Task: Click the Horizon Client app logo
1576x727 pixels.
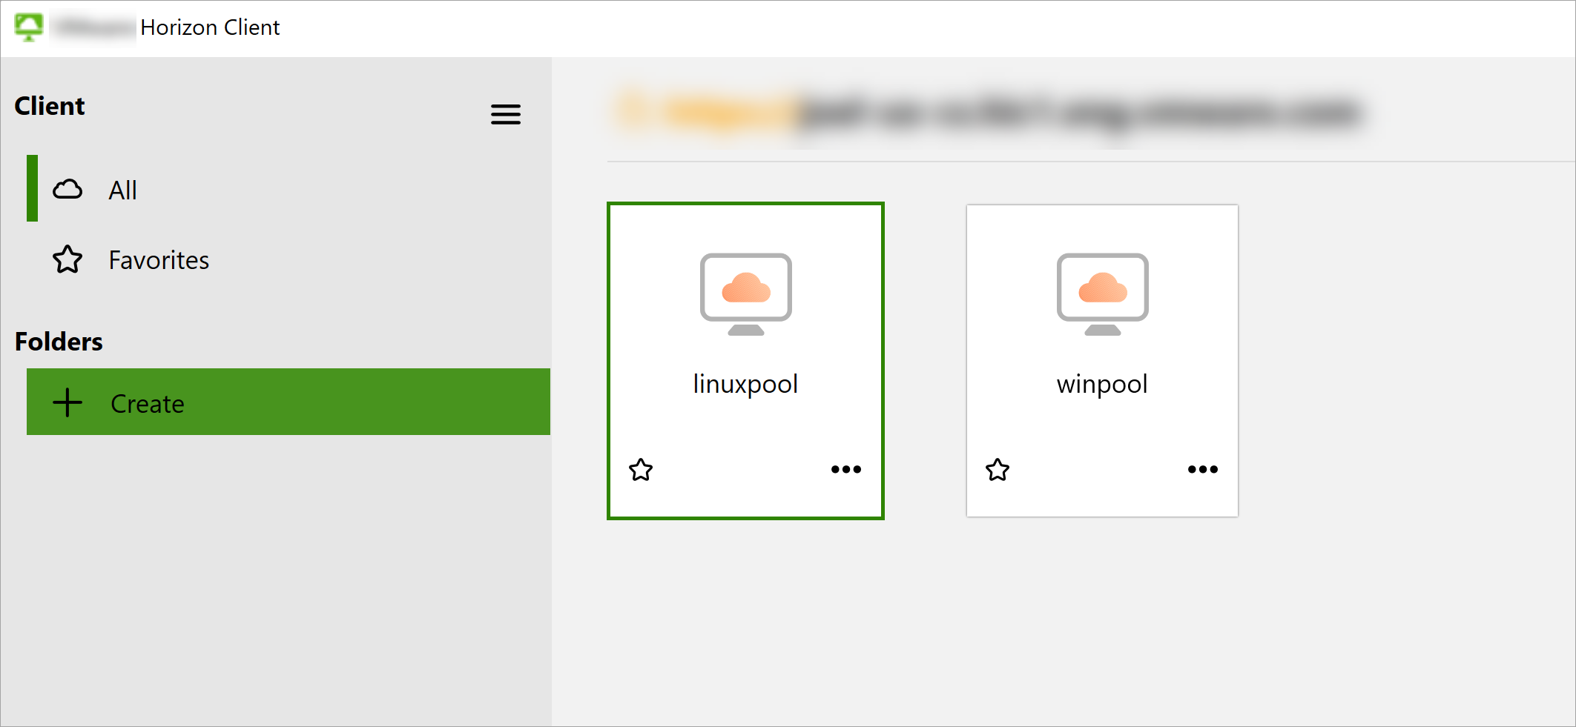Action: click(29, 27)
